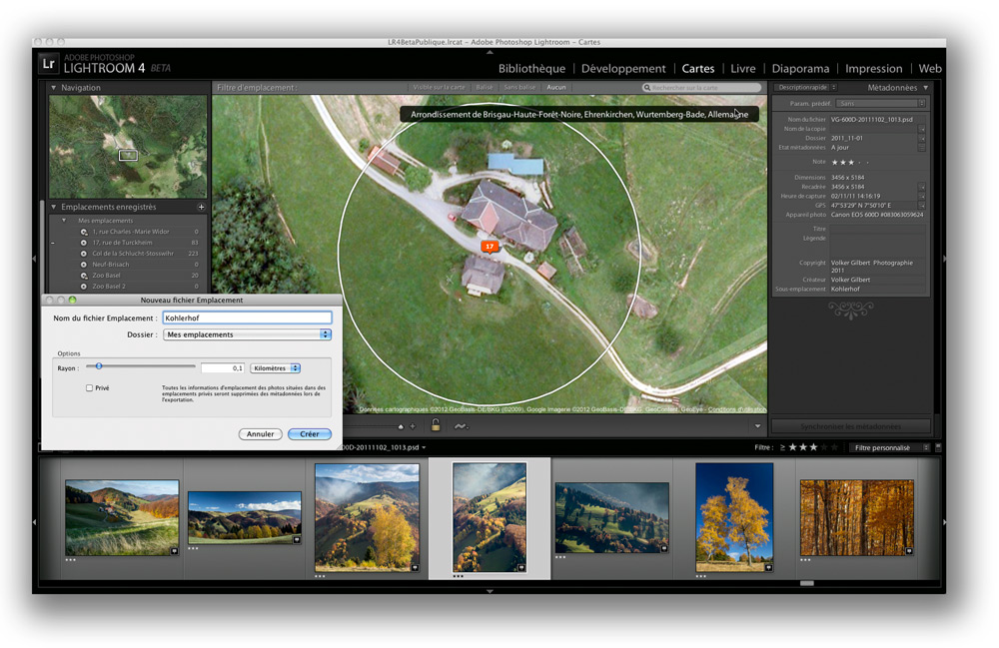
Task: Click the Lightroom Lr logo icon
Action: point(48,64)
